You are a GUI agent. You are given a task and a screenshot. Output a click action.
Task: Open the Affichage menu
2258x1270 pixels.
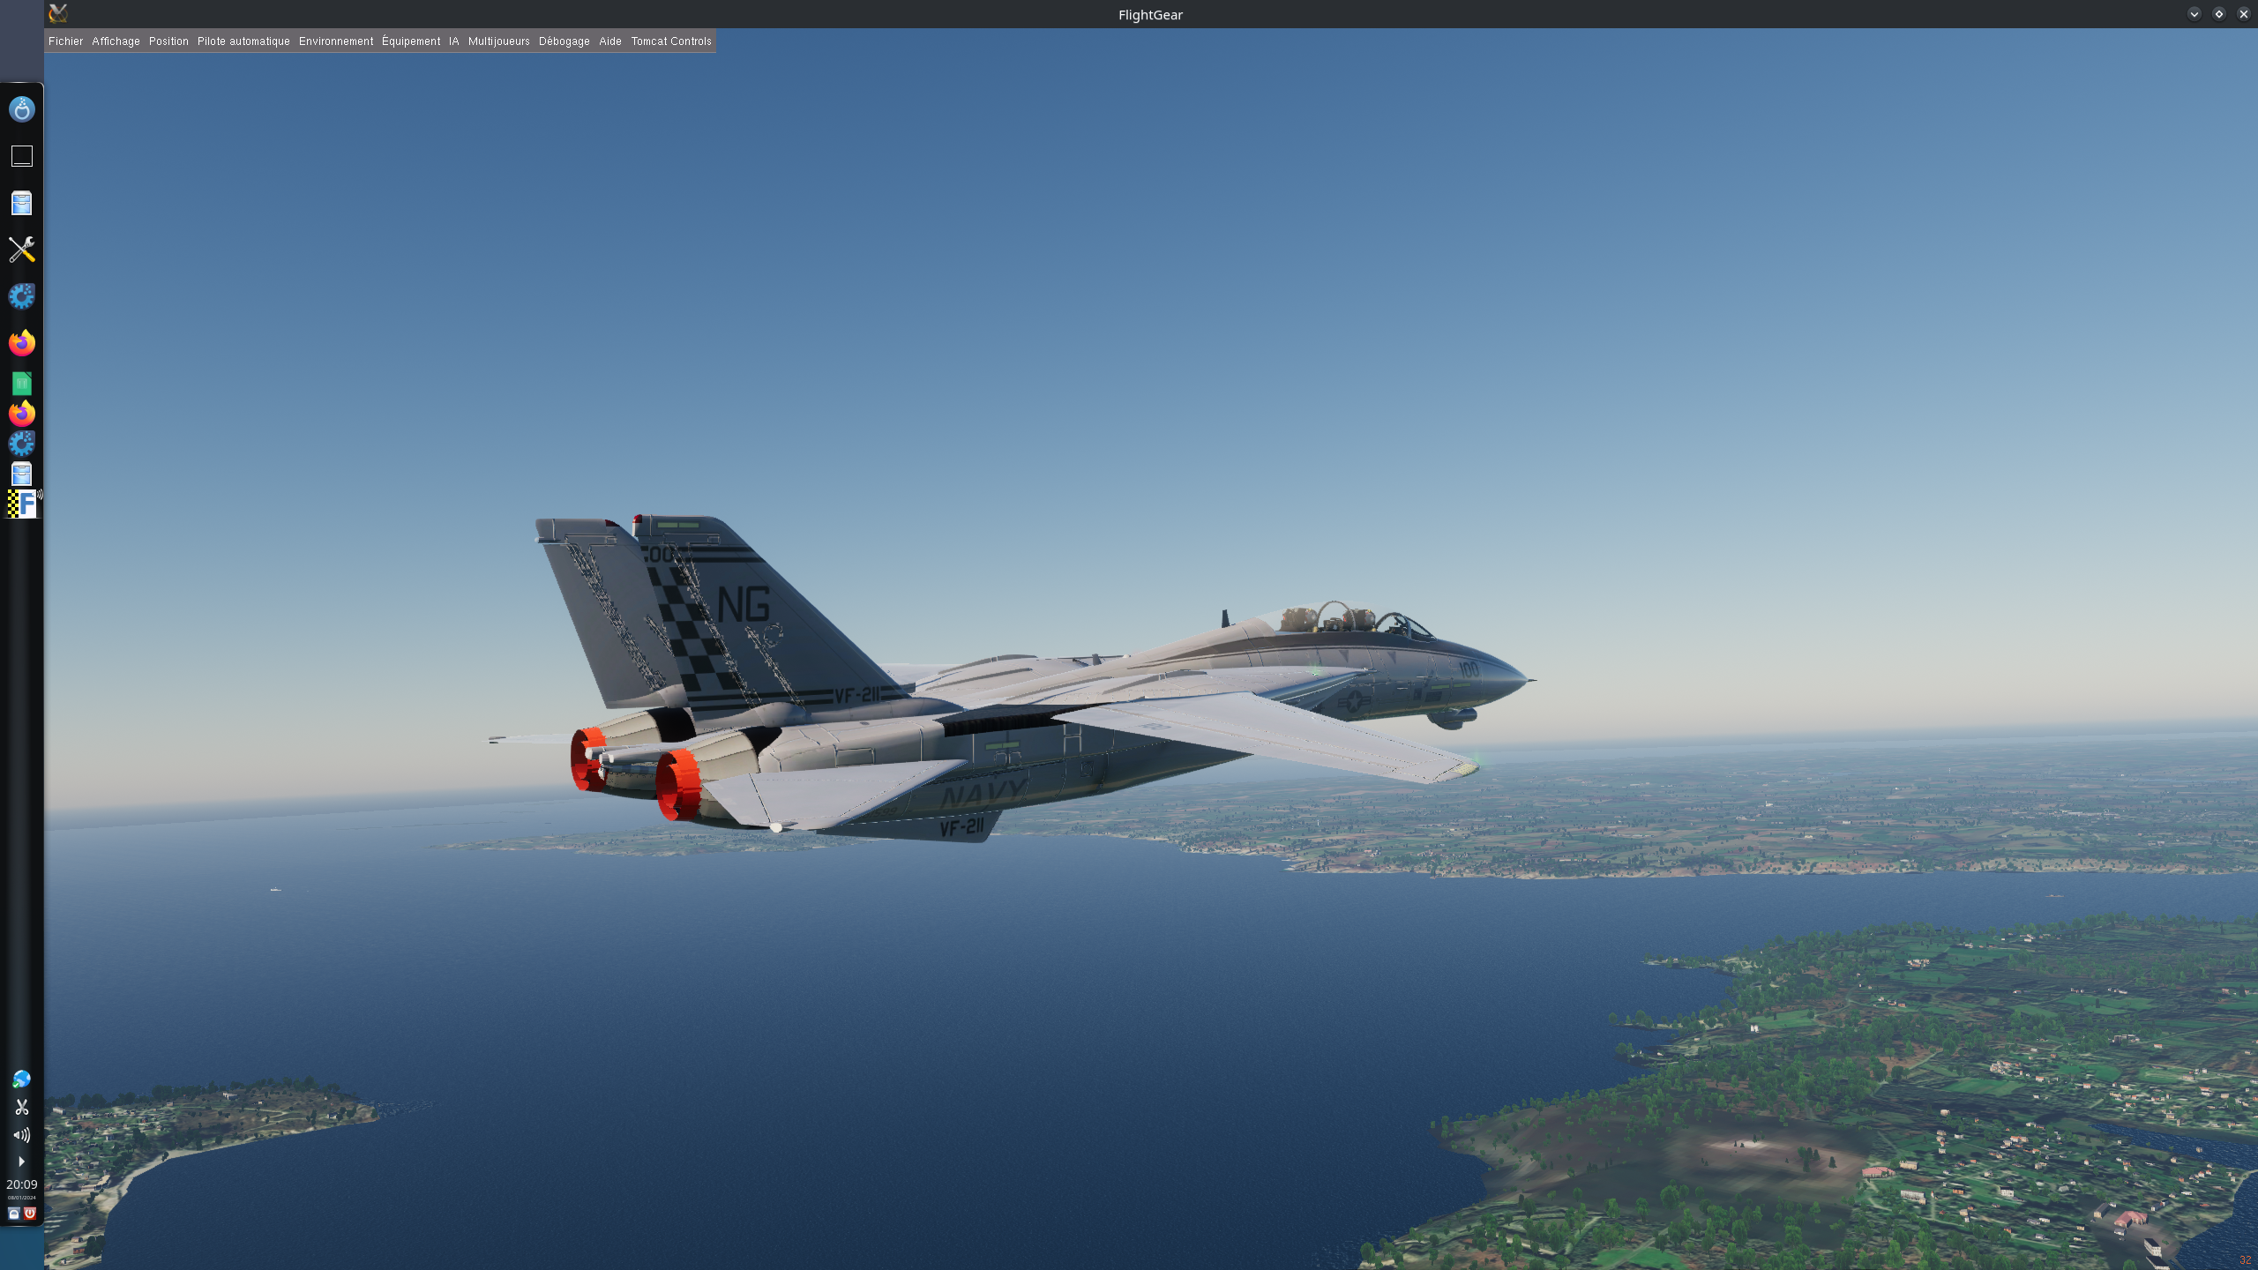116,41
